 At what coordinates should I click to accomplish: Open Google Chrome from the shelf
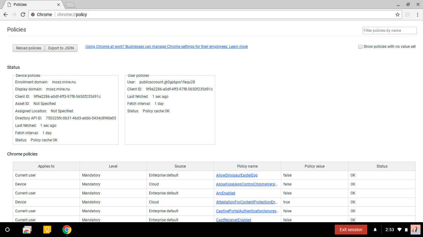tap(67, 230)
